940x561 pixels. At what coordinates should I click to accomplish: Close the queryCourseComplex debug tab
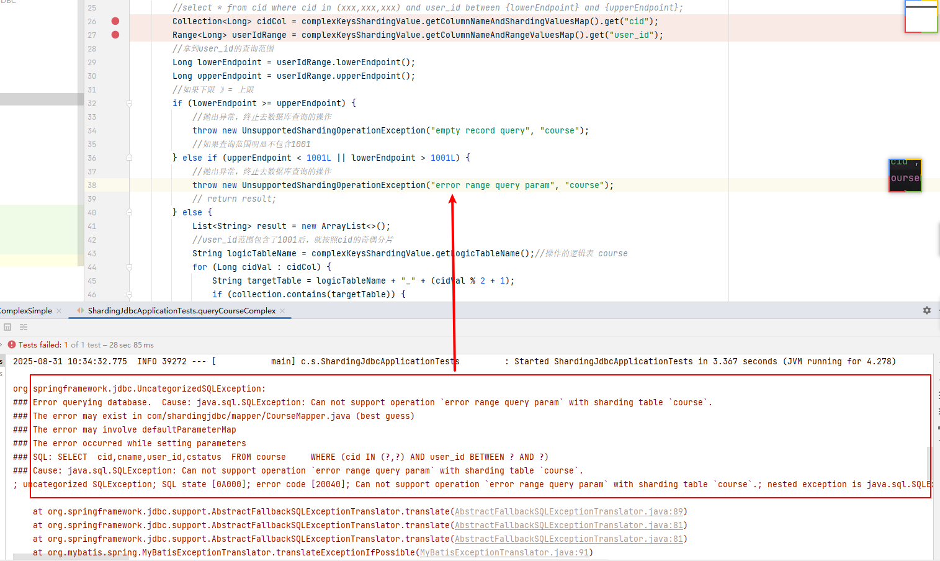pyautogui.click(x=282, y=311)
